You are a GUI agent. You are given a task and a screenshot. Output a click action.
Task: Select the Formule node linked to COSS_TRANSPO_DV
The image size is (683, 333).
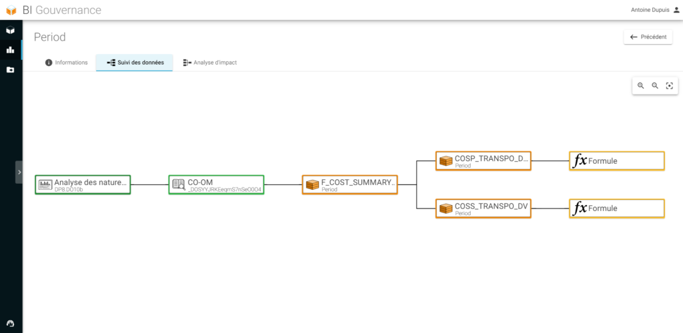point(617,208)
